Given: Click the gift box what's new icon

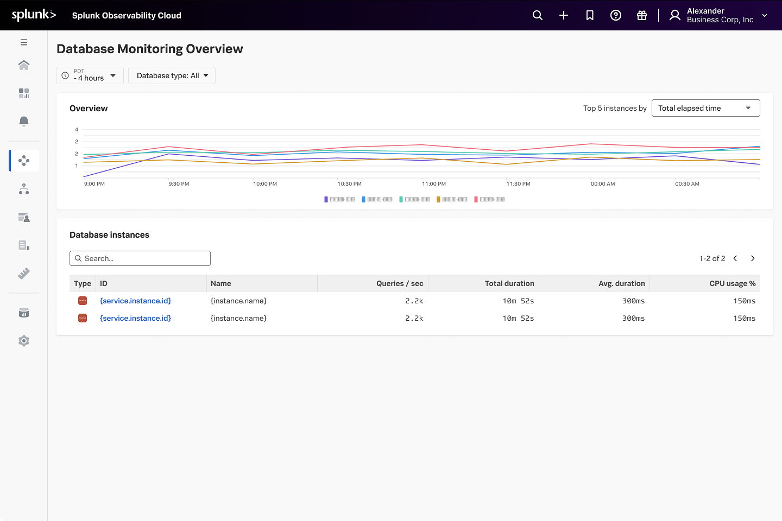Looking at the screenshot, I should click(x=642, y=15).
